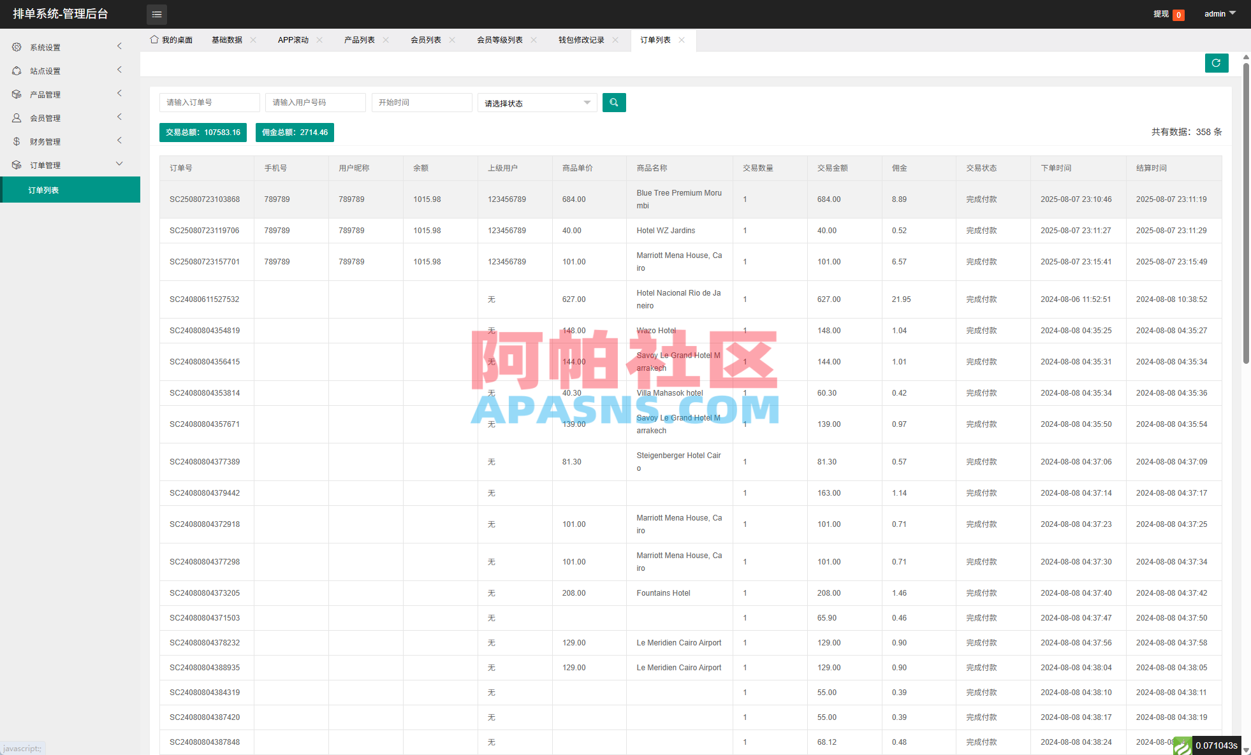Toggle the sidebar with the hamburger icon
1251x755 pixels.
[156, 14]
